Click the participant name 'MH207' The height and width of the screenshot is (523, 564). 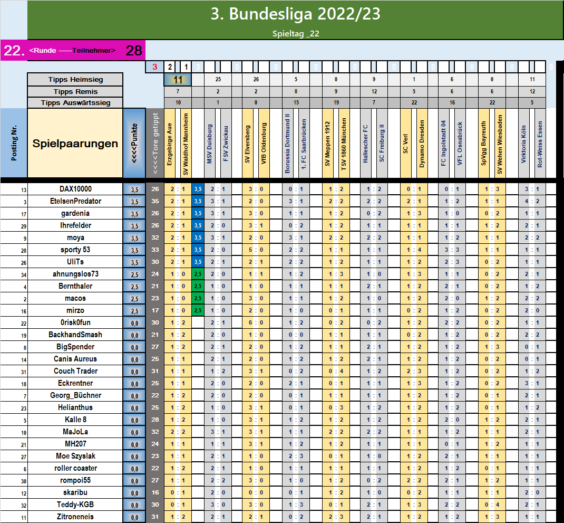point(75,444)
